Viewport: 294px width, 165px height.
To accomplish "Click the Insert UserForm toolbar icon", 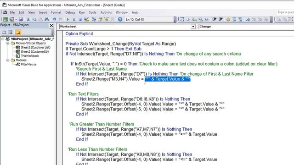I will (11, 19).
